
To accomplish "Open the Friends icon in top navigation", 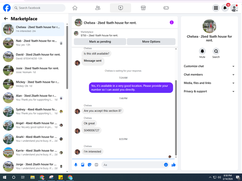I will point(98,8).
